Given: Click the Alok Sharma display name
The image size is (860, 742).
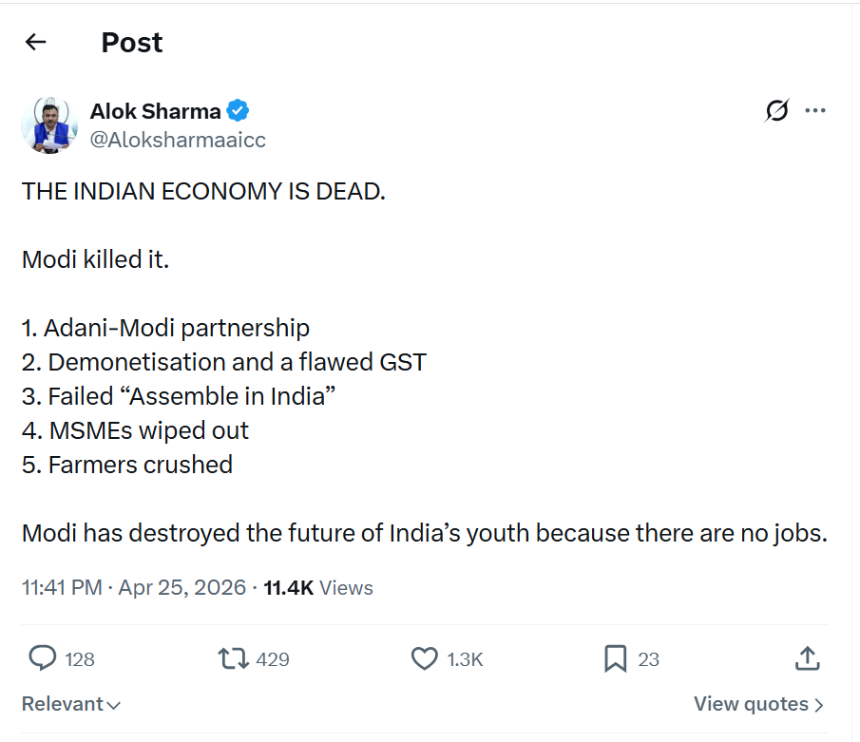Looking at the screenshot, I should click(x=155, y=111).
